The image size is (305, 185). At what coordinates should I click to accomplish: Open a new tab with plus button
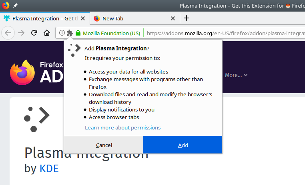187,18
